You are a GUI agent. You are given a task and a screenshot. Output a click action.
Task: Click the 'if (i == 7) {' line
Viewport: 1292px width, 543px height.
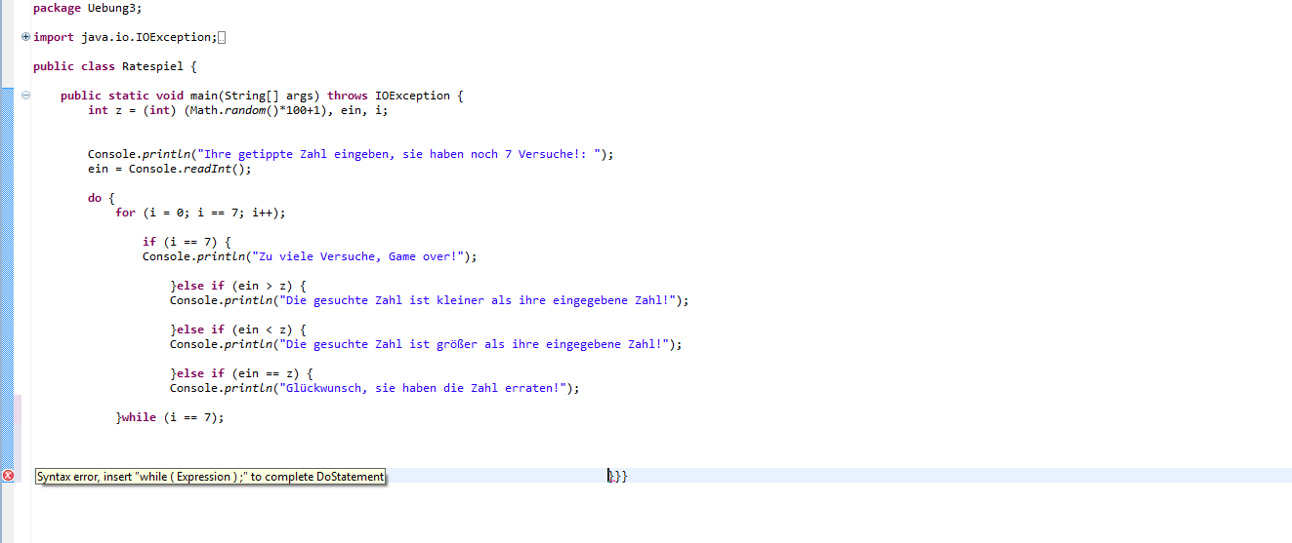(x=187, y=242)
